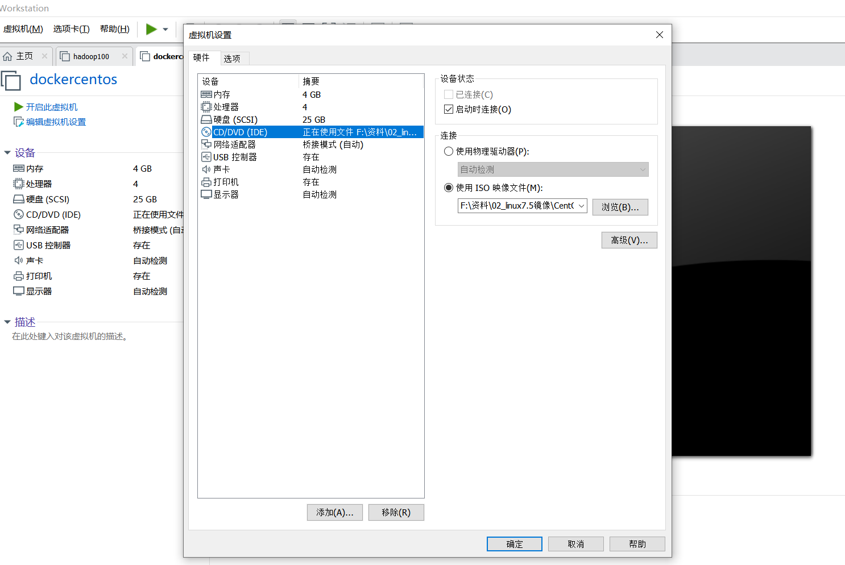Screen dimensions: 845x565
Task: Click the ISO file path input field
Action: pyautogui.click(x=517, y=206)
